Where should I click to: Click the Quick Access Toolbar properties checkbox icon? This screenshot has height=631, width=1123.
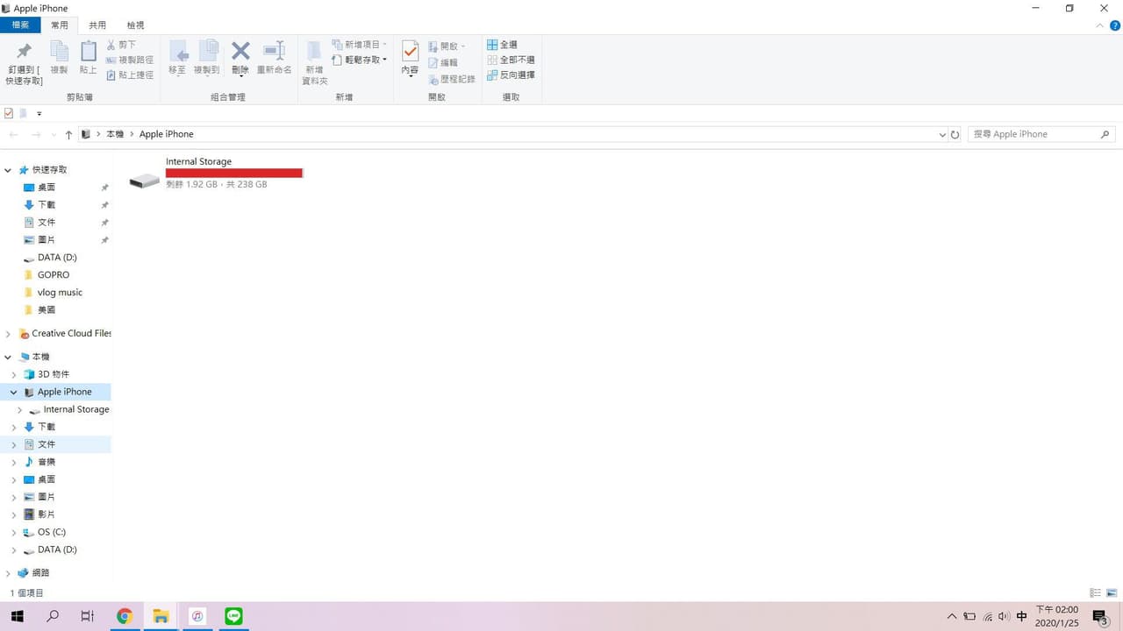coord(9,113)
